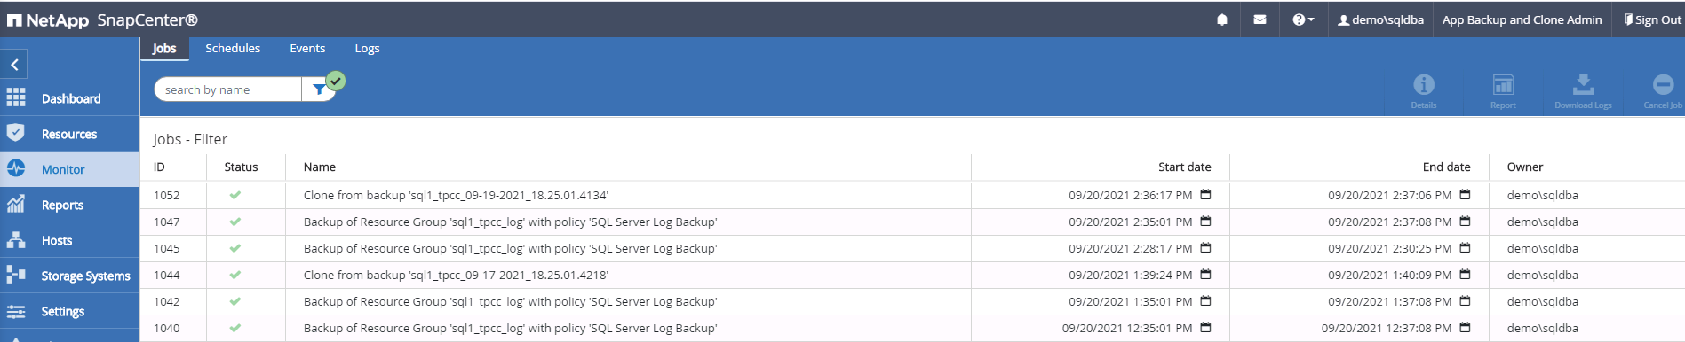Collapse the left navigation sidebar
The width and height of the screenshot is (1685, 342).
(x=14, y=65)
